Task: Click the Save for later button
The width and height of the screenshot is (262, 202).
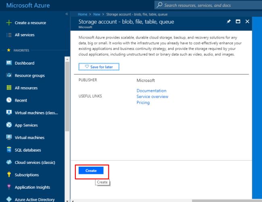Action: pyautogui.click(x=99, y=67)
